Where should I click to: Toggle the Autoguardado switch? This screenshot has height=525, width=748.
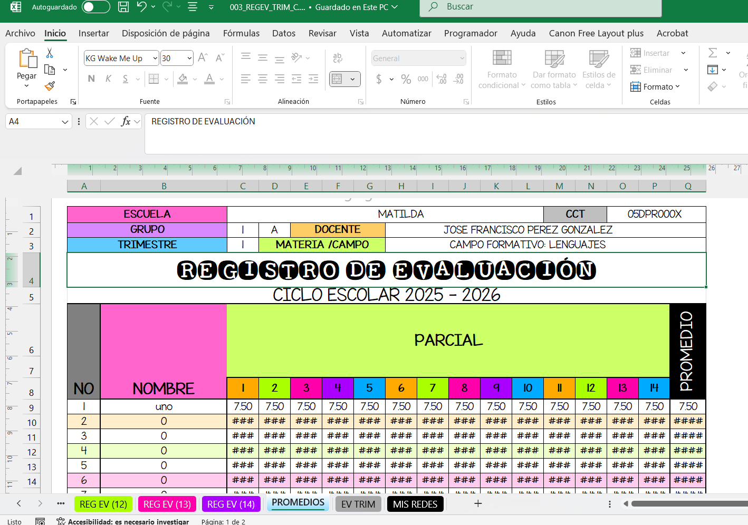click(x=95, y=7)
